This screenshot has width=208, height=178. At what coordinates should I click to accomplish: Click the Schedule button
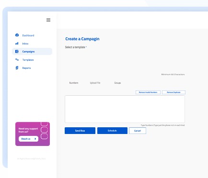[x=112, y=131]
